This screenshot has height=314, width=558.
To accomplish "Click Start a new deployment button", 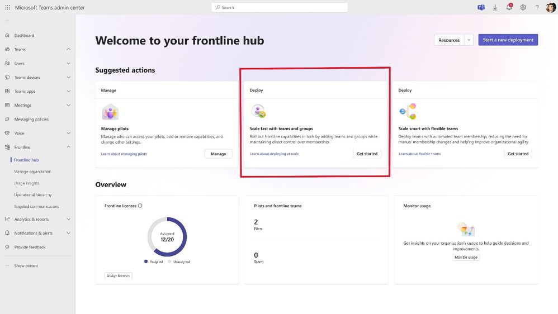I will click(508, 40).
